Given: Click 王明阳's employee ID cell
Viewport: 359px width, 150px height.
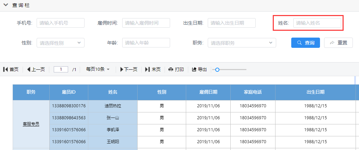Looking at the screenshot, I should coord(69,142).
